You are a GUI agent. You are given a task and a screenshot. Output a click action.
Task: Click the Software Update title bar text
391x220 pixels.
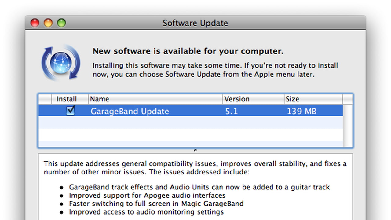click(x=195, y=23)
